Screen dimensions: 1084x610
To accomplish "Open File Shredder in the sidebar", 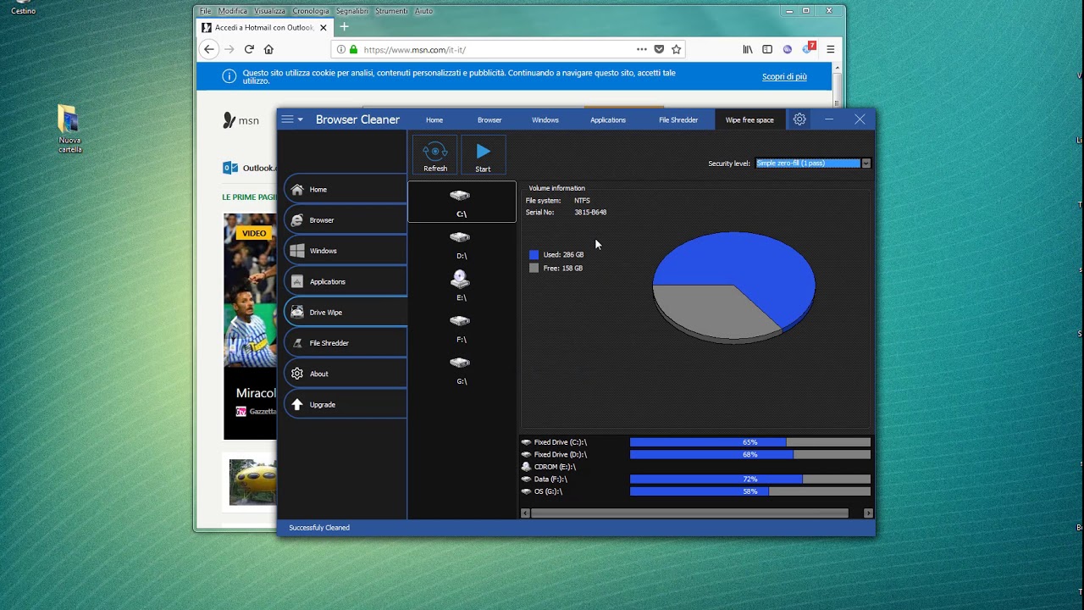I will 346,343.
